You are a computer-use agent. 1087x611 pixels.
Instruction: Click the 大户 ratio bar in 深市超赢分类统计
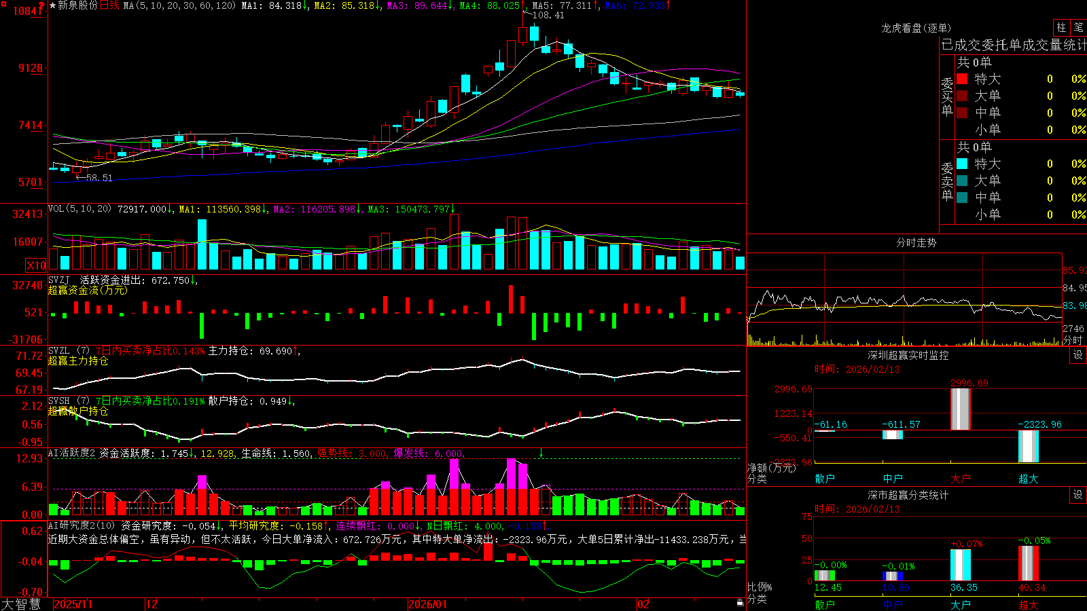click(961, 565)
